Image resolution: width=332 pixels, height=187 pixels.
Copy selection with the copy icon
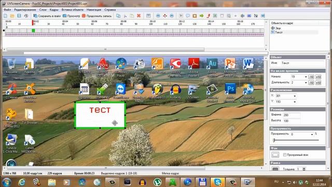click(118, 16)
